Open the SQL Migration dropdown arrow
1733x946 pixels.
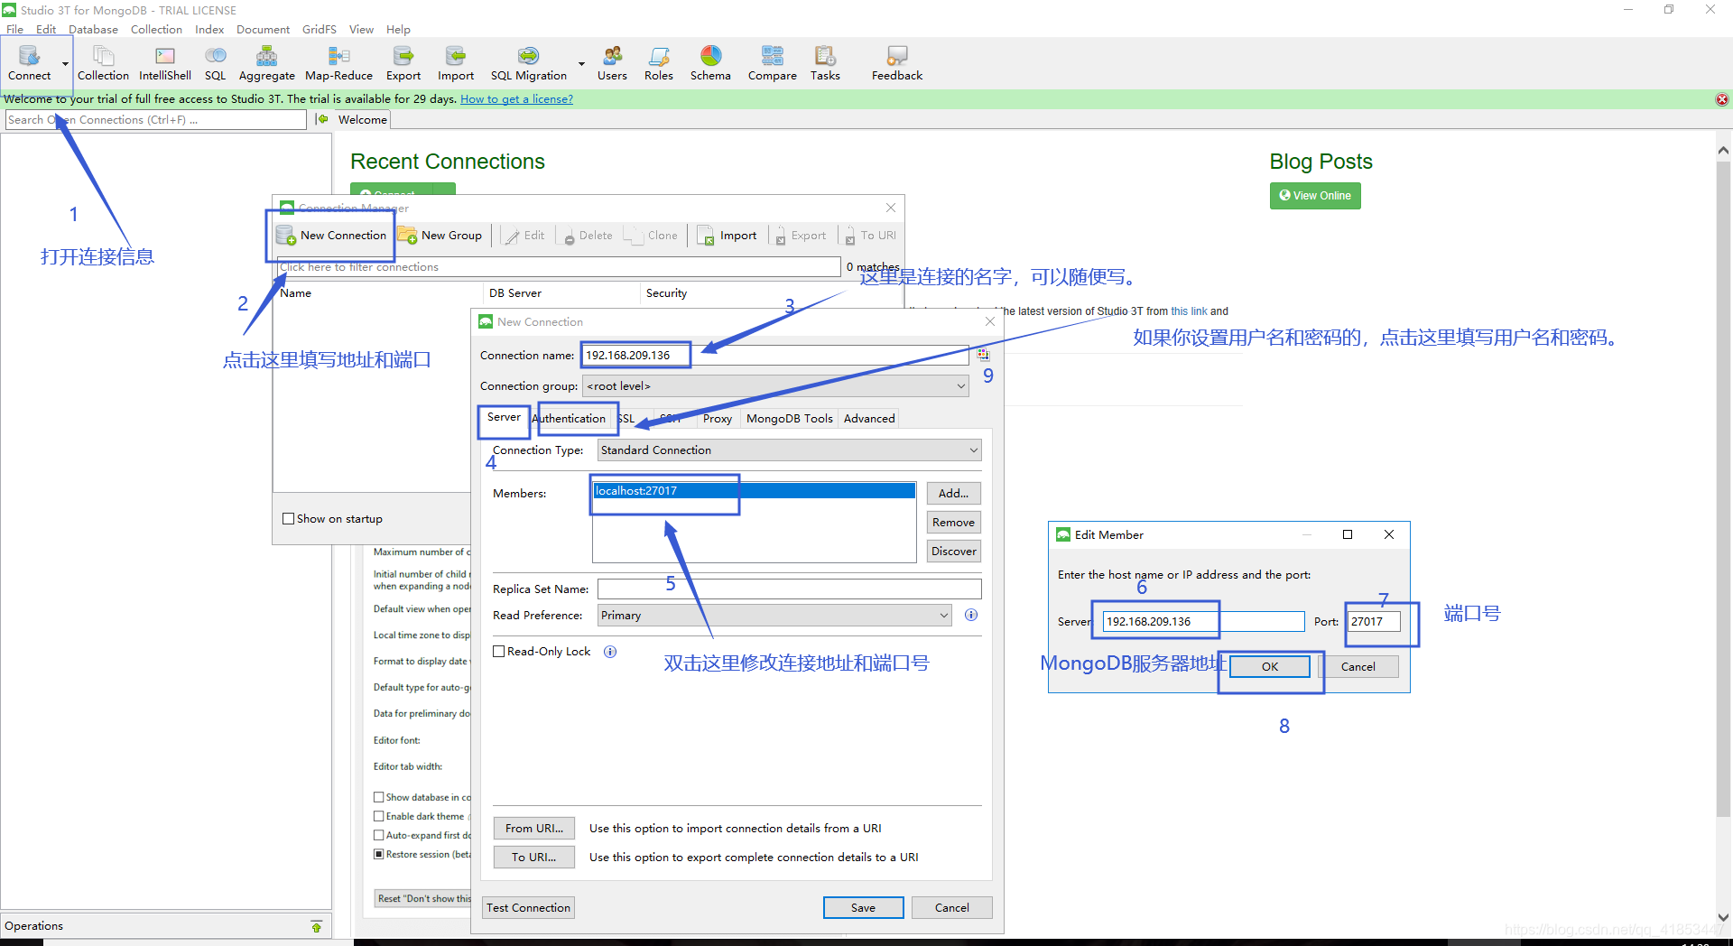[x=581, y=64]
